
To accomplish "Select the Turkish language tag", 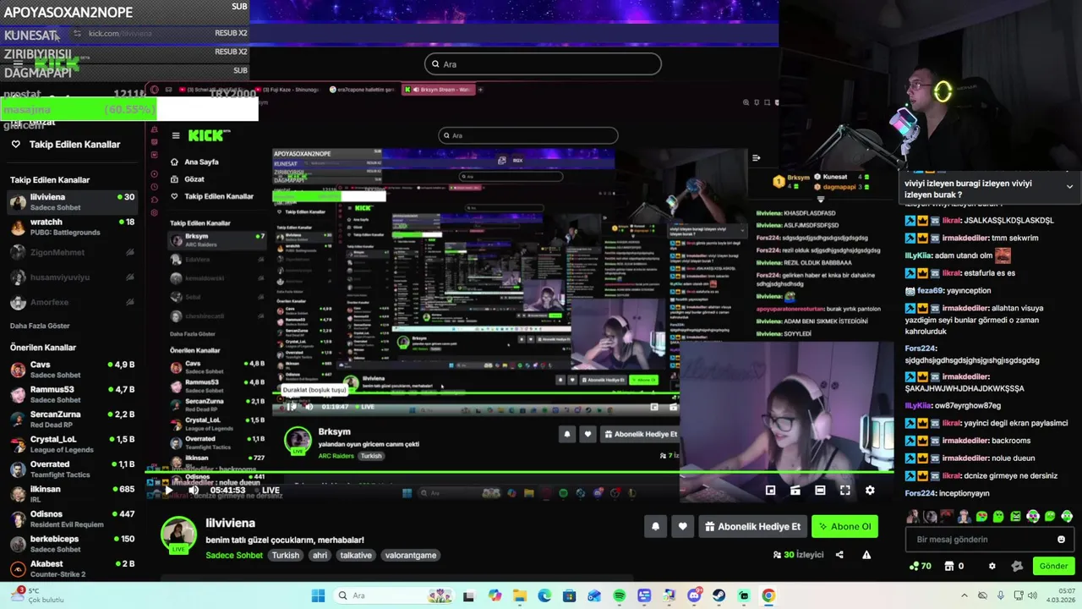I will [x=286, y=556].
